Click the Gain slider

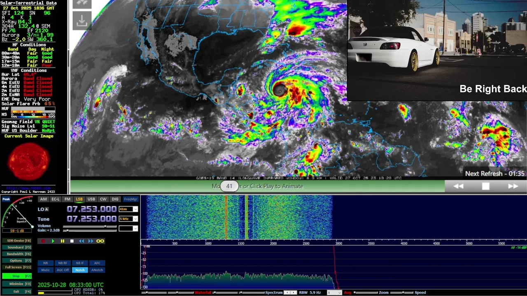(90, 230)
